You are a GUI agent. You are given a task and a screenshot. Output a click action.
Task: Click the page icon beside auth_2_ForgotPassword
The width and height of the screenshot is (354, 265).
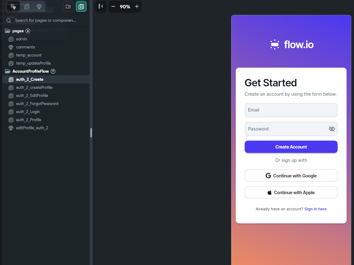click(x=11, y=104)
